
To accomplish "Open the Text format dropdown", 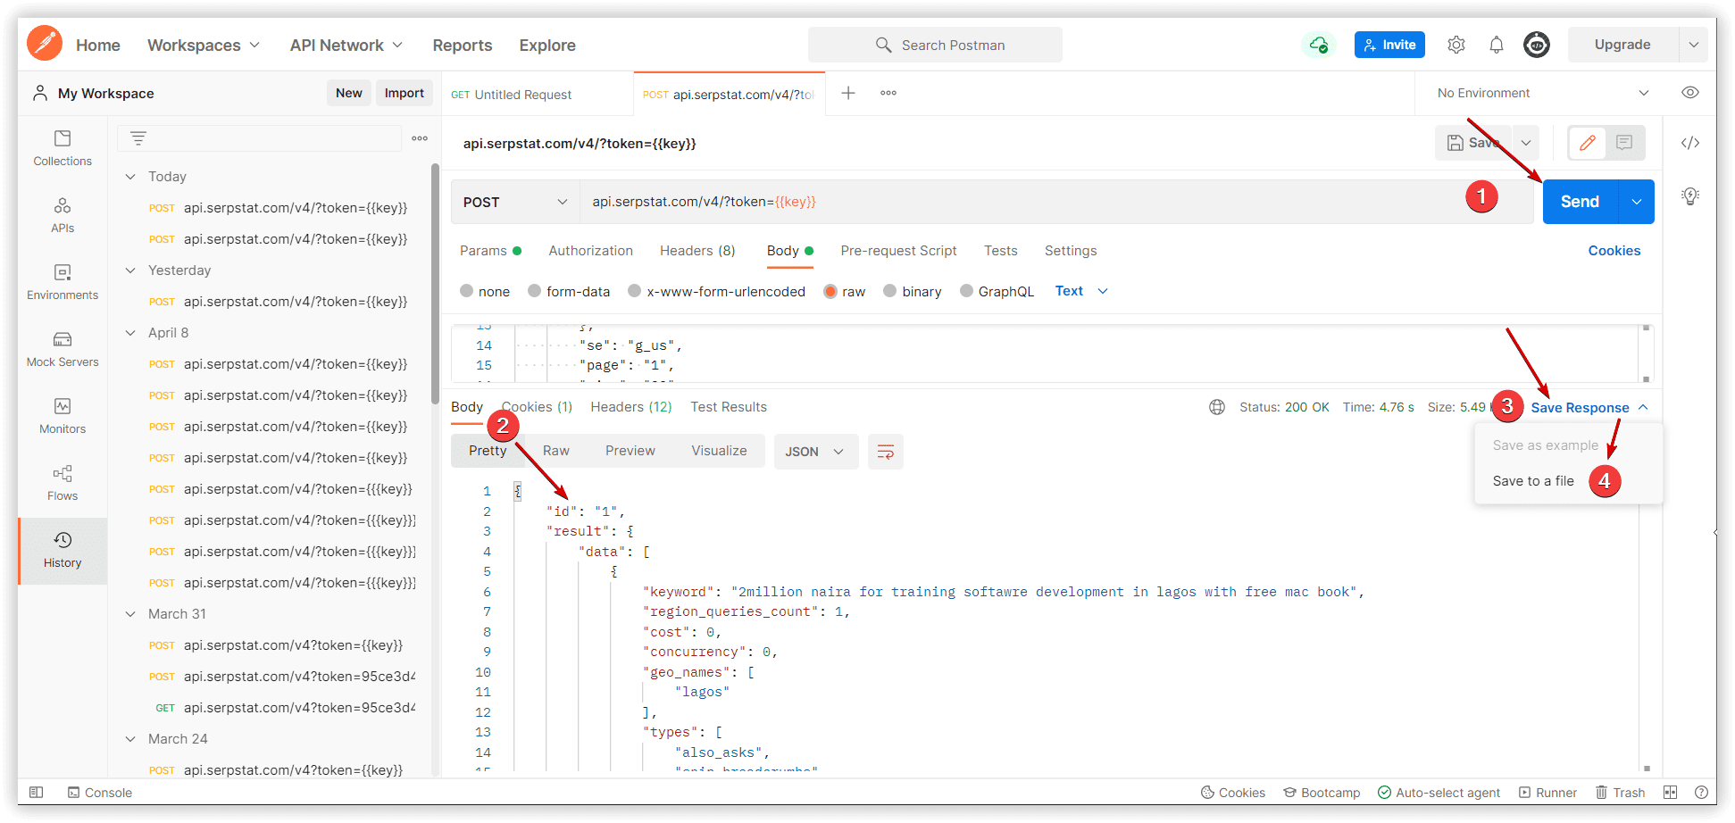I will pyautogui.click(x=1081, y=291).
